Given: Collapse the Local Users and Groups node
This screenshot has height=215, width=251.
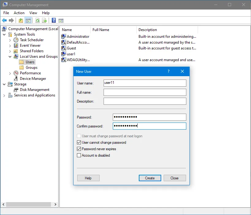Looking at the screenshot, I should click(x=10, y=57).
